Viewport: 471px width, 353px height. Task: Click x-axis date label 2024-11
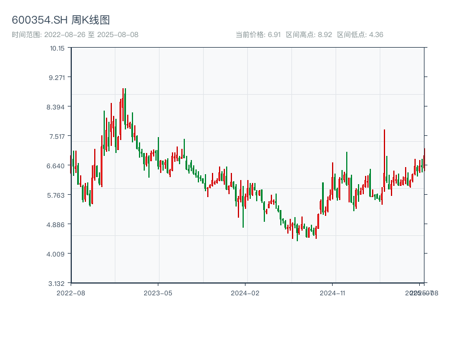[333, 293]
